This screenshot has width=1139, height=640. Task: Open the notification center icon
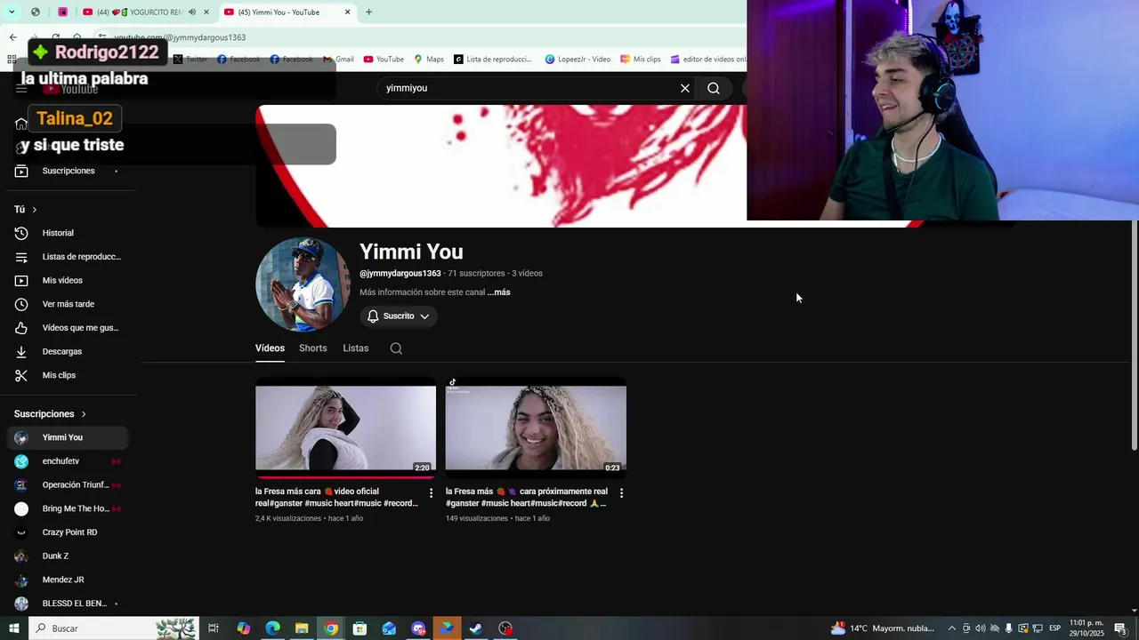1120,628
